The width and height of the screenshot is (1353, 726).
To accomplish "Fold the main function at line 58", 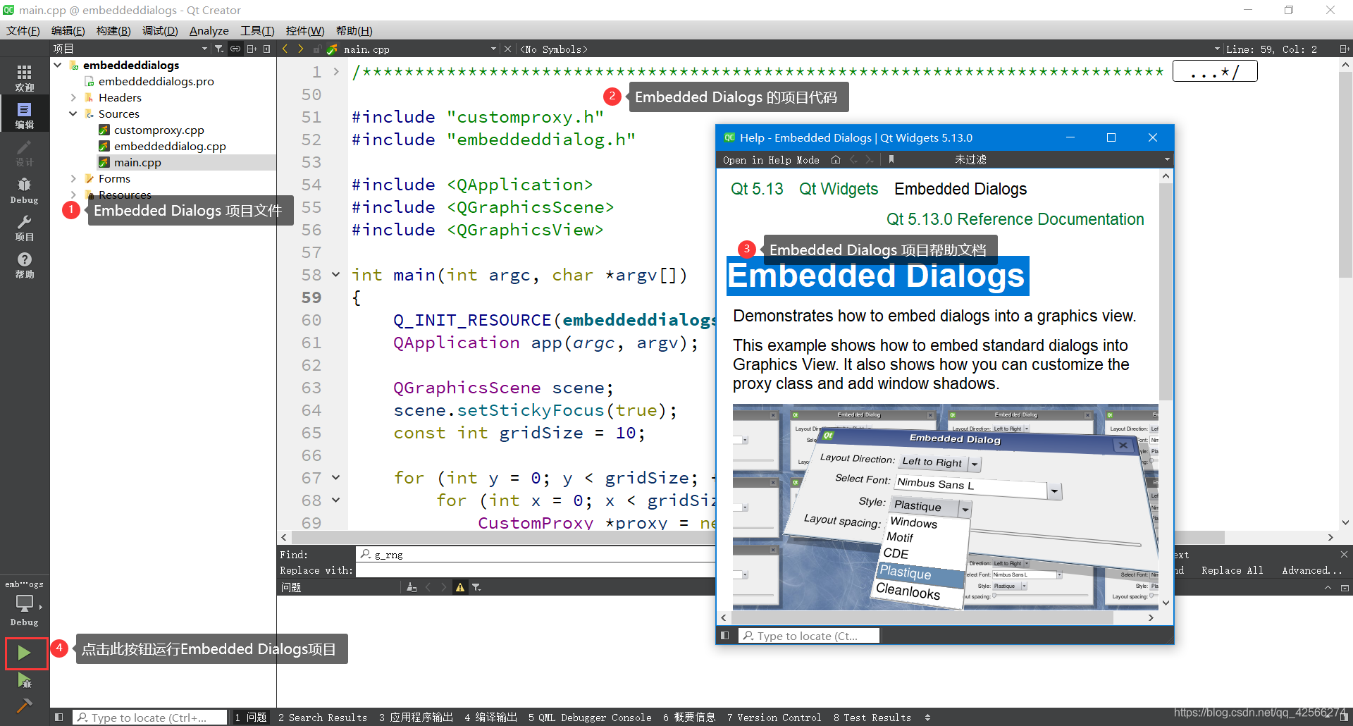I will (x=336, y=274).
